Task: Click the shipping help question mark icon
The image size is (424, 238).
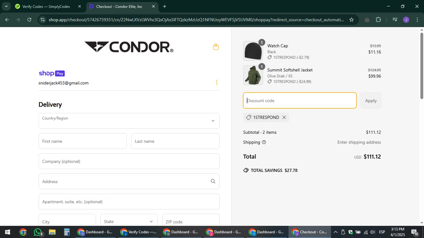Action: [x=264, y=142]
